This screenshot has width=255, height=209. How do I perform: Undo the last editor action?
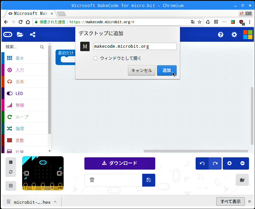tap(202, 163)
